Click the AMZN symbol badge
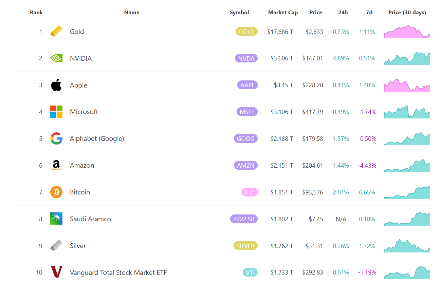 click(245, 165)
